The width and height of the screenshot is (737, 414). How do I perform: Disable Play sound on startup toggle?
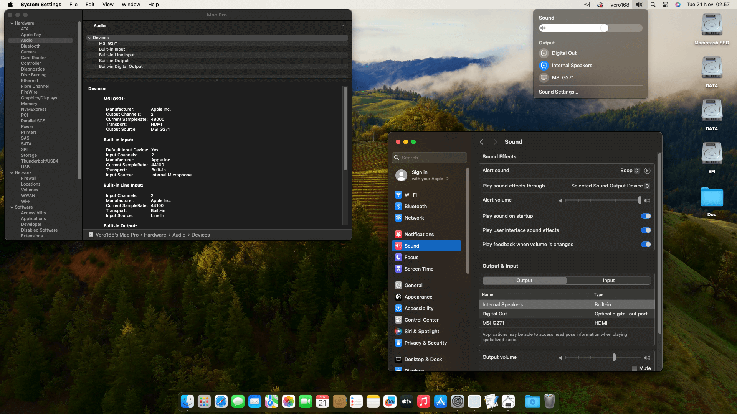pos(646,216)
